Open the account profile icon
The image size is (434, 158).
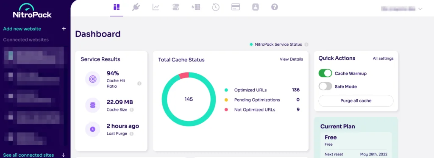pyautogui.click(x=255, y=7)
